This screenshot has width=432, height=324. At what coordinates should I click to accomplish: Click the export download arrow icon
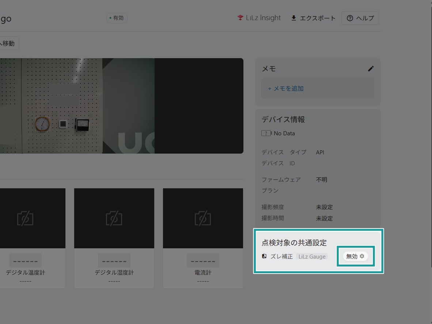[294, 18]
